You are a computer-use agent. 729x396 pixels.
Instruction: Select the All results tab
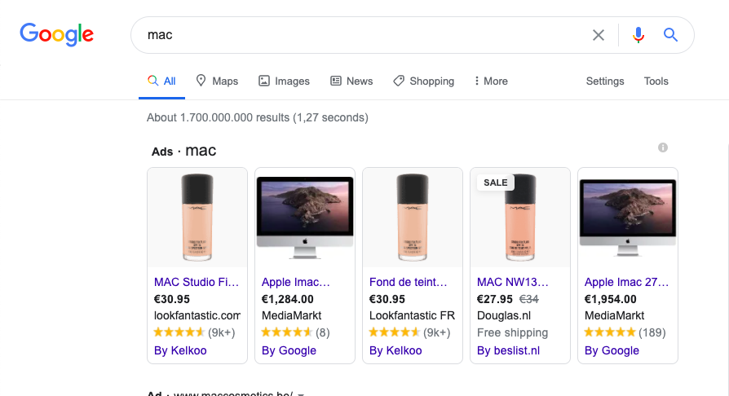(x=161, y=81)
